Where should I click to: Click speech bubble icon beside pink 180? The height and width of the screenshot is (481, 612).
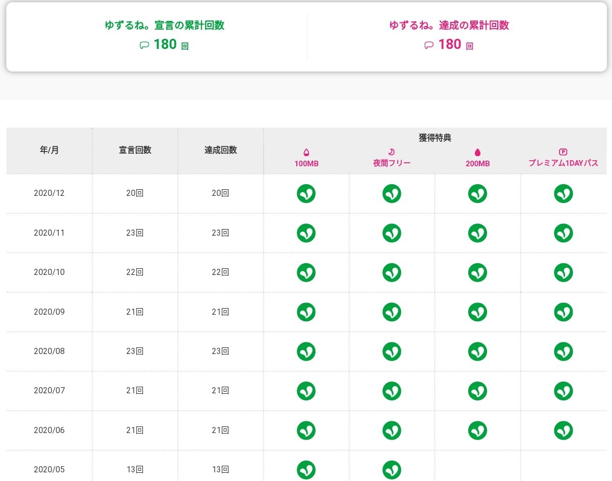[x=428, y=45]
